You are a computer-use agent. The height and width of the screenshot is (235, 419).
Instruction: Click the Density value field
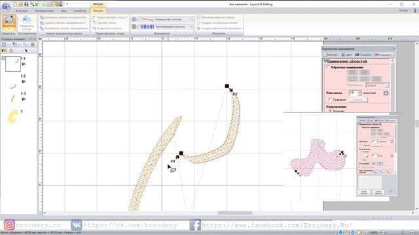[353, 93]
